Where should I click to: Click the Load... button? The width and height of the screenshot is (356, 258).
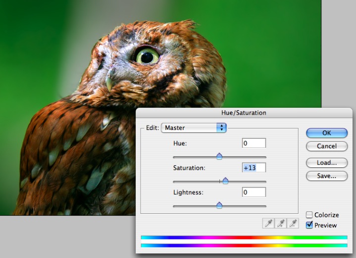[327, 163]
